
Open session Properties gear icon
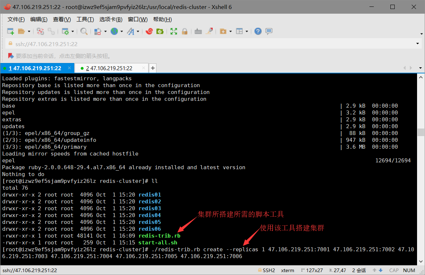click(x=65, y=31)
